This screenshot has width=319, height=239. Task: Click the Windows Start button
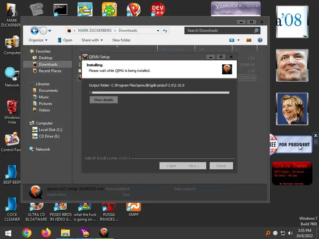click(x=8, y=233)
